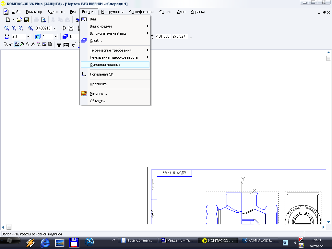This screenshot has width=332, height=249.
Task: Choose Вид in the Вставка menu
Action: pyautogui.click(x=115, y=19)
